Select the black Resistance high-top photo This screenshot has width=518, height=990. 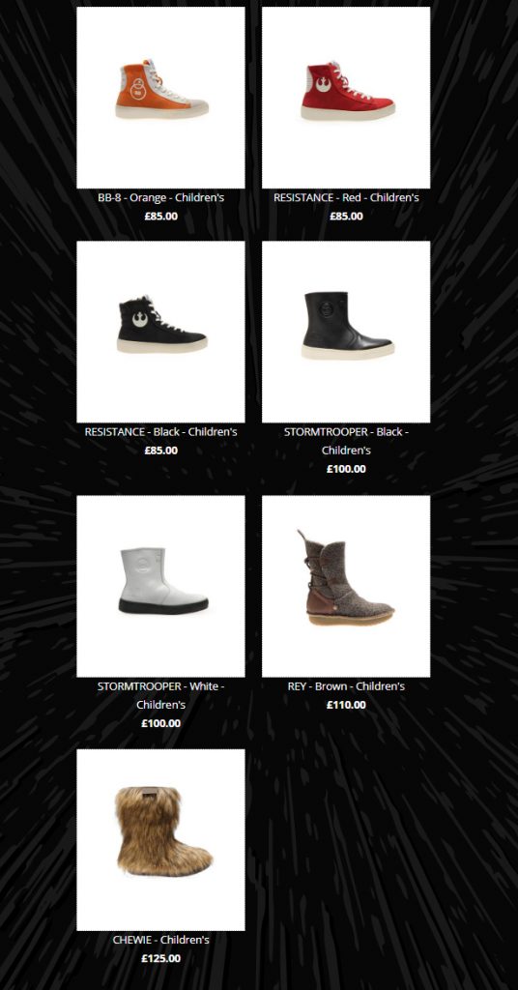160,332
